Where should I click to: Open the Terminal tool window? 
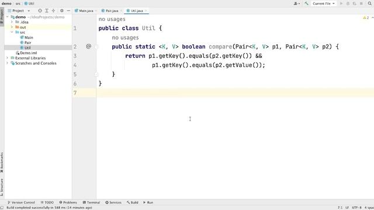click(x=91, y=202)
